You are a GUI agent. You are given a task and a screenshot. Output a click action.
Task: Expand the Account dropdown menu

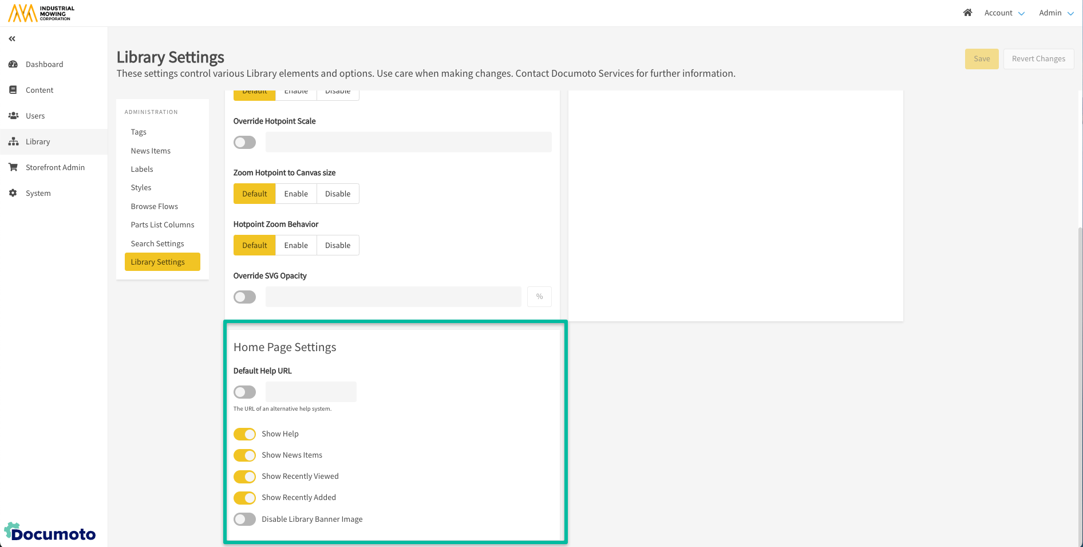click(1004, 13)
